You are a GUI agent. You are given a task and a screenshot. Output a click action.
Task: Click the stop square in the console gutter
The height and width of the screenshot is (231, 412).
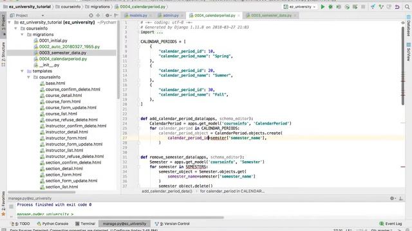11,207
